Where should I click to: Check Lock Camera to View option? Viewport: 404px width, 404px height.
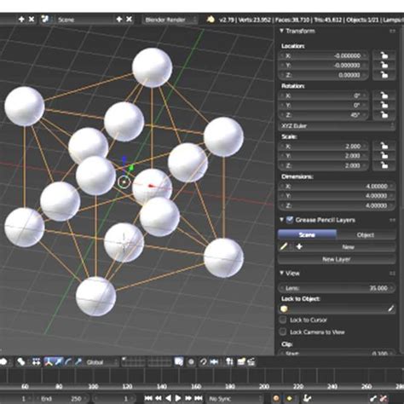(x=283, y=332)
